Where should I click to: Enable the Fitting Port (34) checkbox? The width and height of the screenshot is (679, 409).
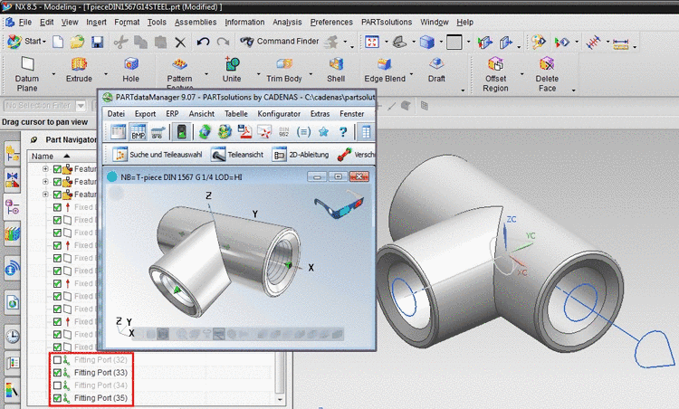(x=57, y=385)
